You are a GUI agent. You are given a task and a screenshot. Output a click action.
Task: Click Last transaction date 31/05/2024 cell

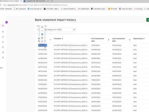coord(117,89)
